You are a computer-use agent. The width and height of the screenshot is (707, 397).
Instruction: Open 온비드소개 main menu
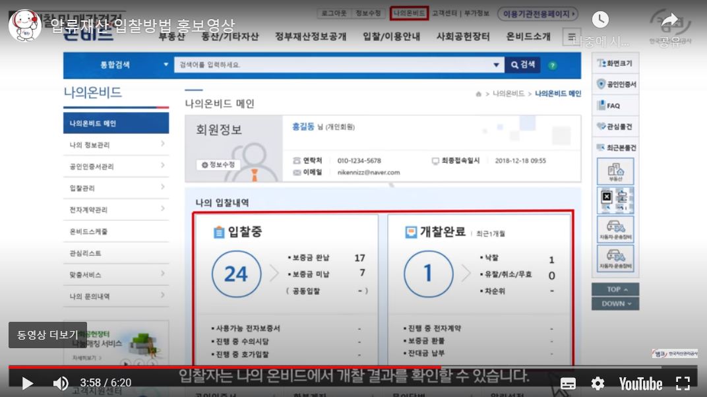point(528,36)
